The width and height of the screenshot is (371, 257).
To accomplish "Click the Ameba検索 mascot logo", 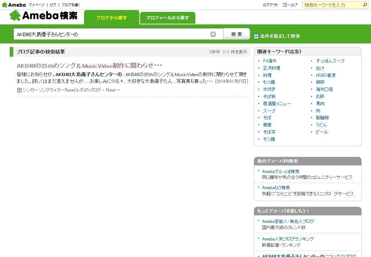I will pyautogui.click(x=43, y=15).
